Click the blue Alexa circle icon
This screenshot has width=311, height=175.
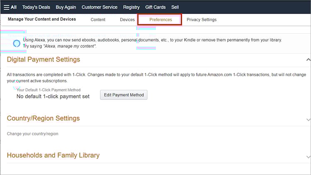(17, 43)
